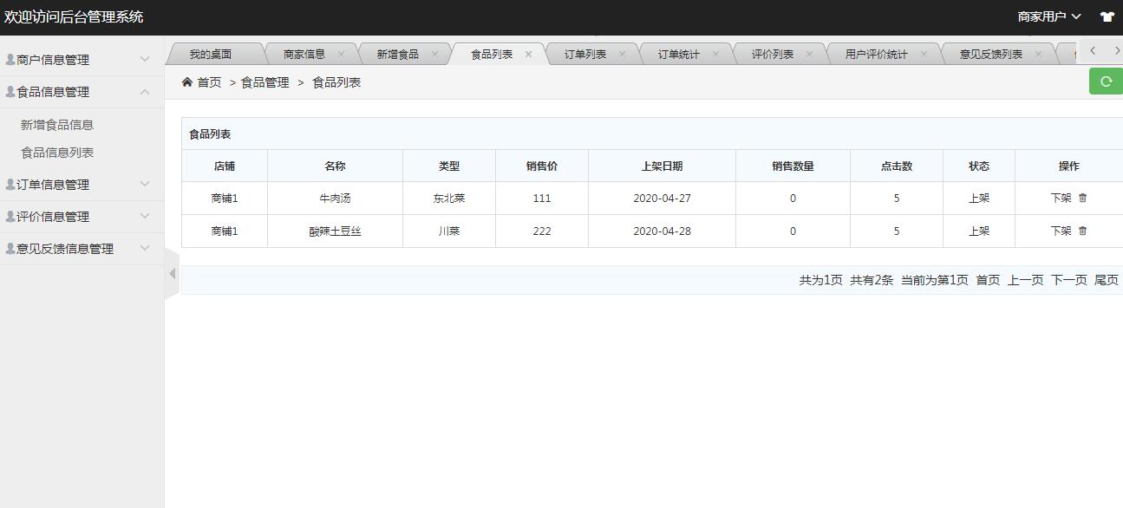
Task: Expand the 意见反馈信息管理 section
Action: [82, 249]
